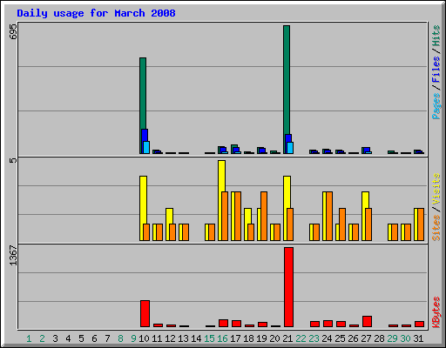Select the orange Sites bar for day 16

(x=225, y=216)
